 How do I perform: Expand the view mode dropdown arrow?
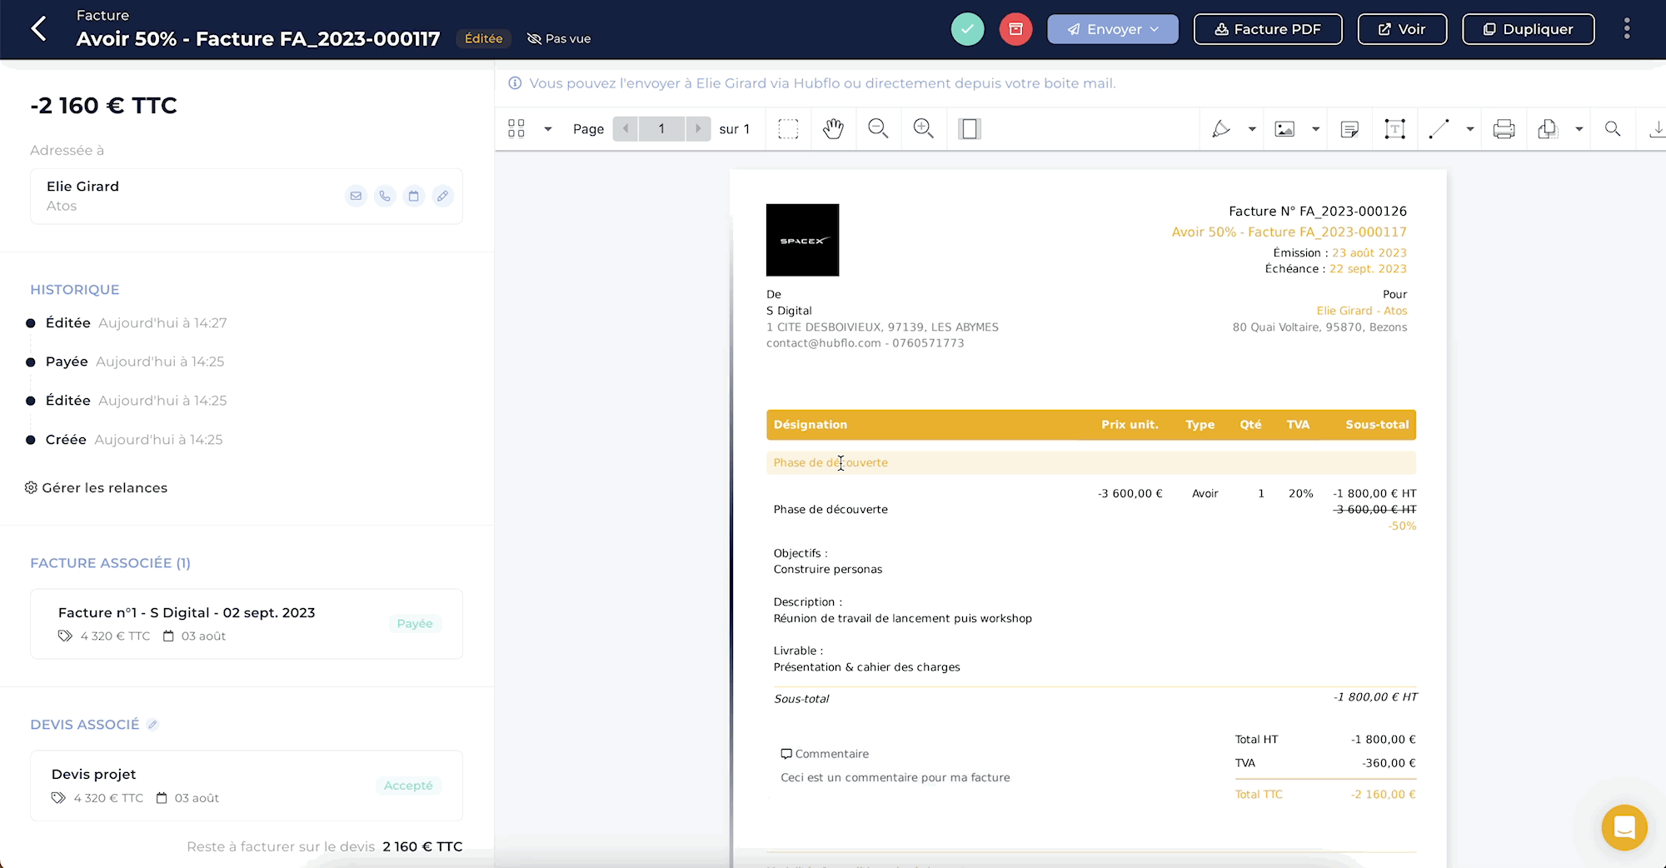click(547, 129)
